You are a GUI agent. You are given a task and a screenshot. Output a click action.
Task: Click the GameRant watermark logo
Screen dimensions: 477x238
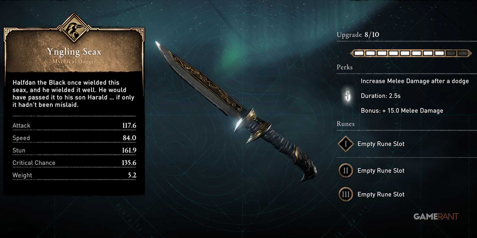click(x=436, y=216)
